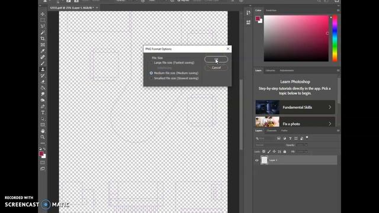The image size is (379, 213).
Task: Filter layers by pixel layers icon
Action: coord(279,138)
